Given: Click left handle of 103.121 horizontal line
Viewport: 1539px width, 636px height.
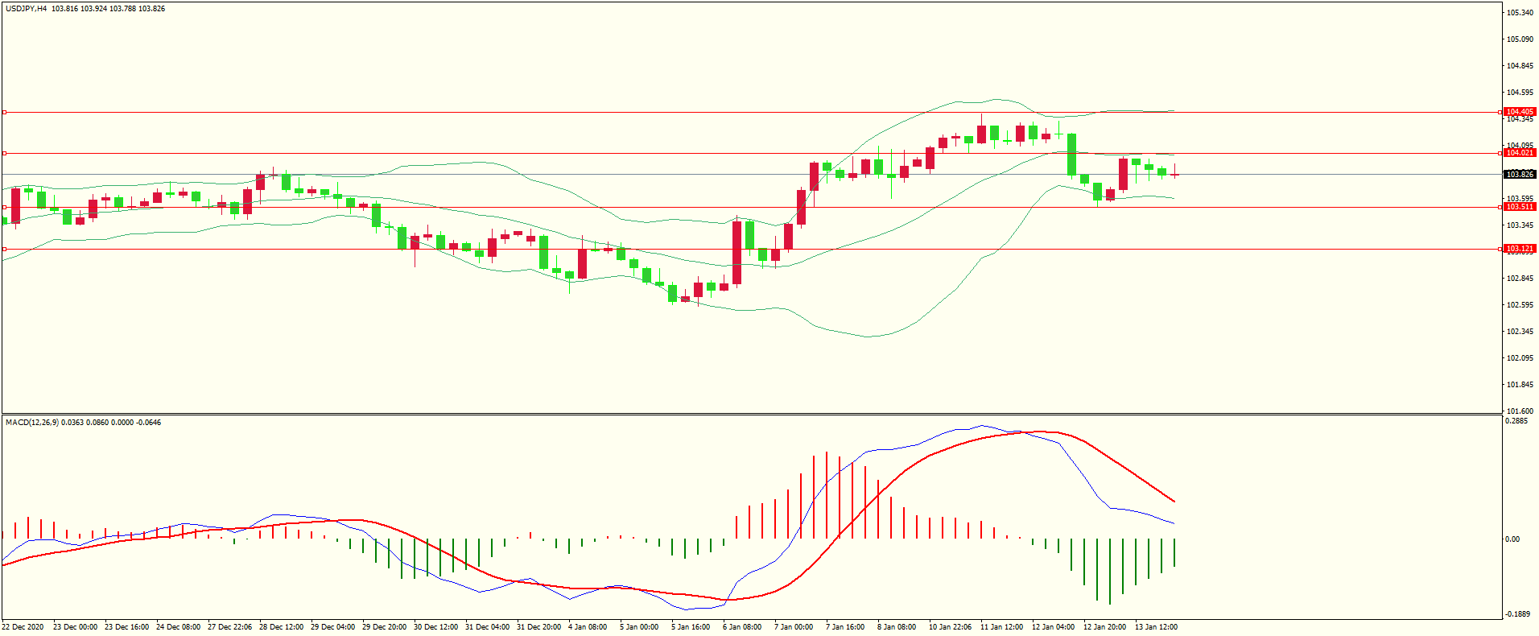Looking at the screenshot, I should pyautogui.click(x=4, y=249).
